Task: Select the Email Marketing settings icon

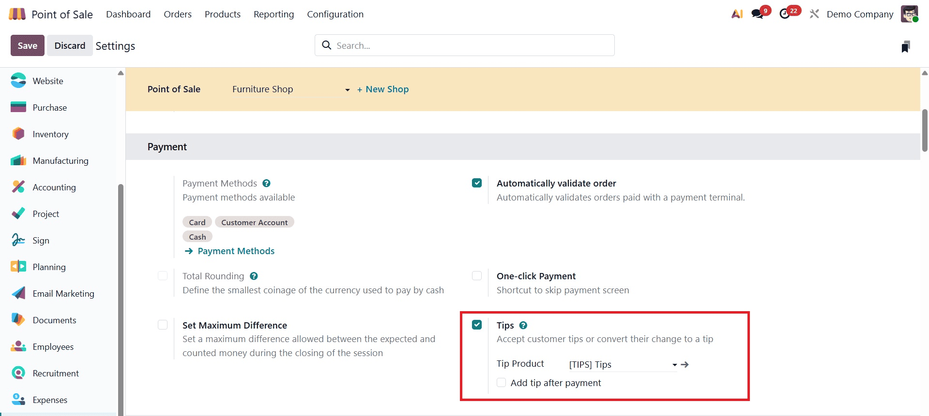Action: click(x=18, y=293)
